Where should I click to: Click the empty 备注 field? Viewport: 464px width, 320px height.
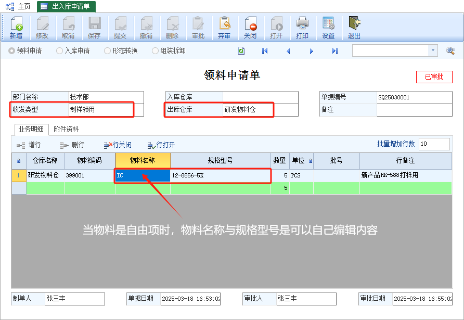point(414,110)
